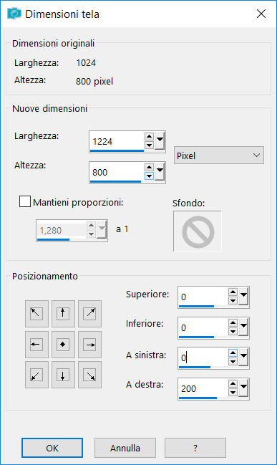Click the Sfondo color swatch
Viewport: 277px width, 465px height.
click(198, 231)
